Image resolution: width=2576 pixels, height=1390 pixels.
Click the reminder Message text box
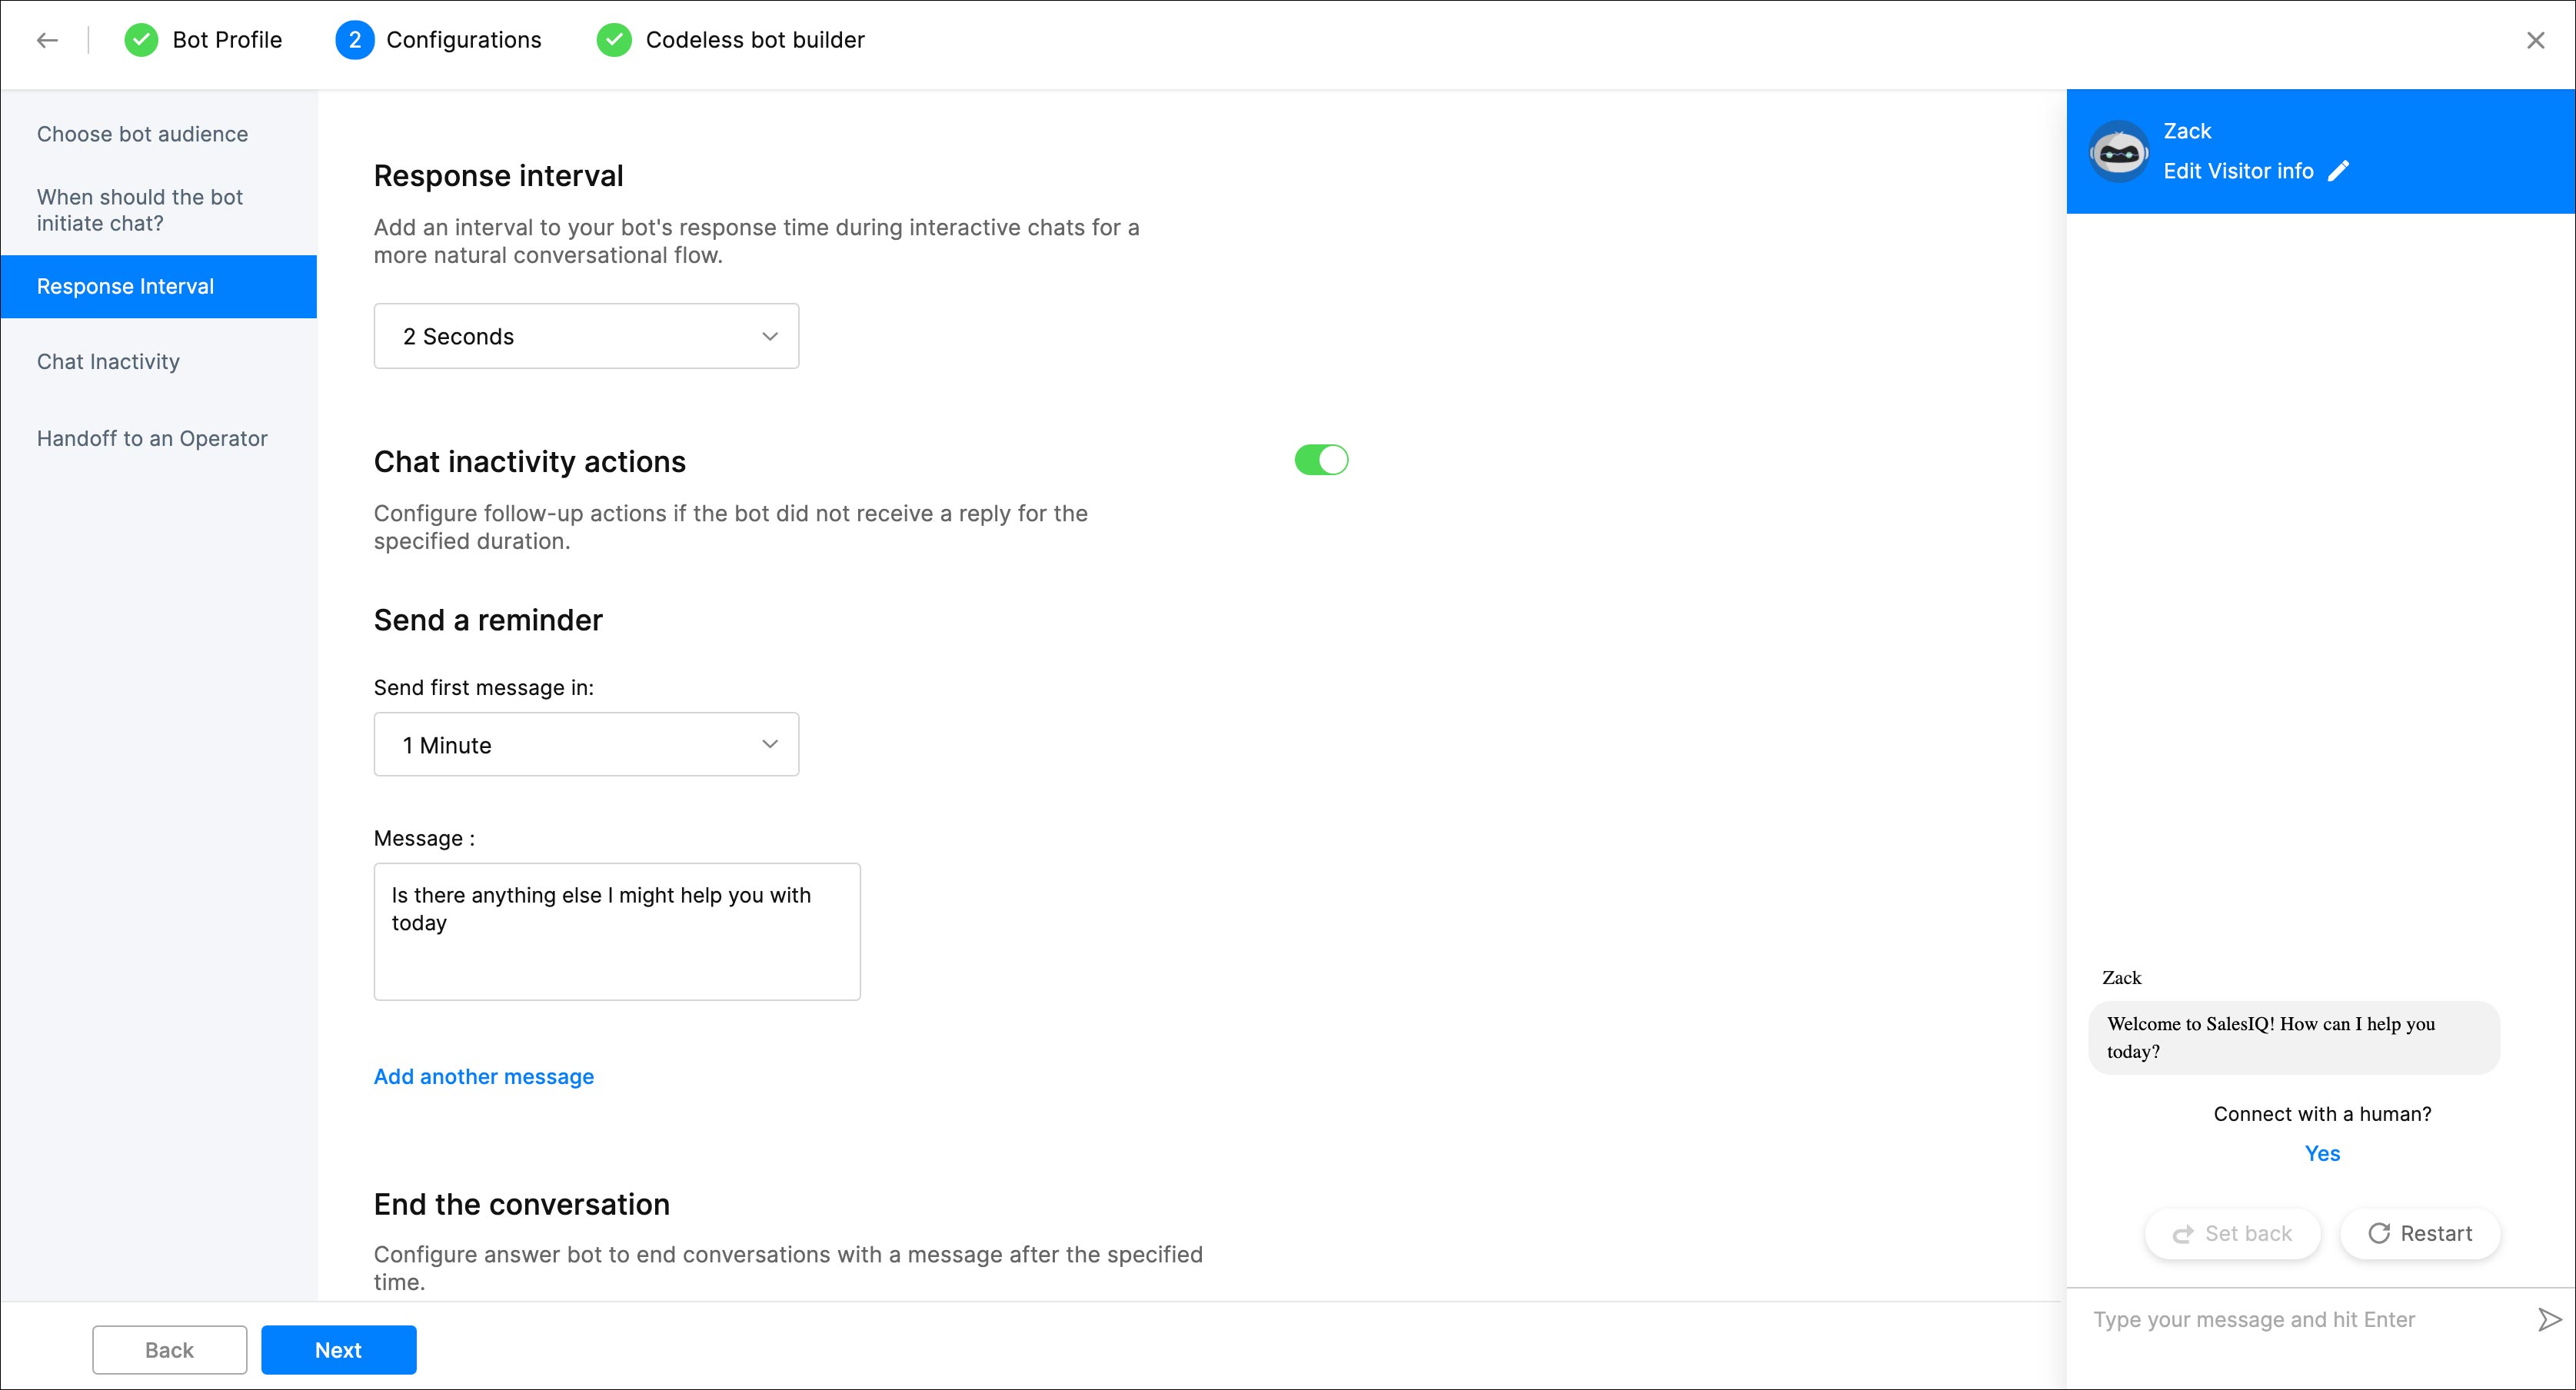click(617, 932)
